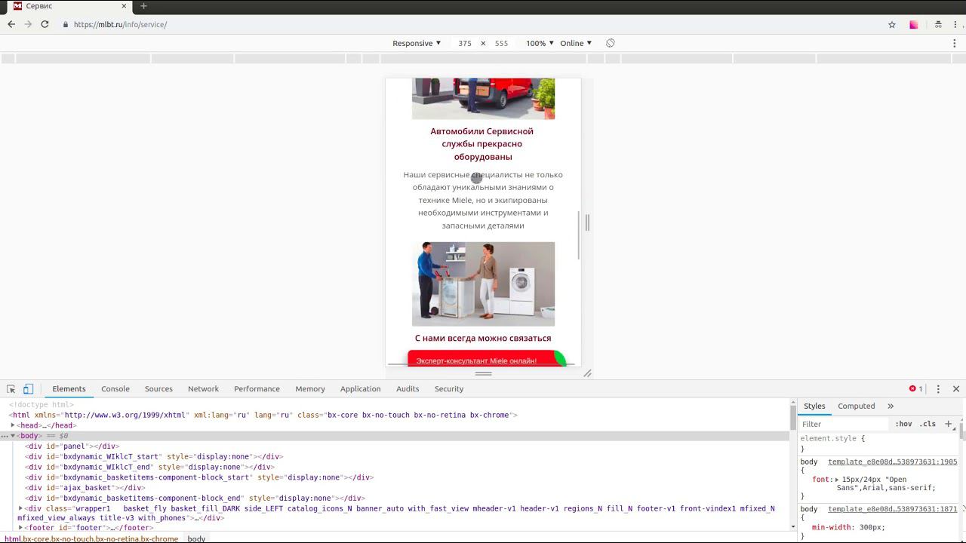Select the Styles pane tab
Viewport: 966px width, 543px height.
coord(814,406)
